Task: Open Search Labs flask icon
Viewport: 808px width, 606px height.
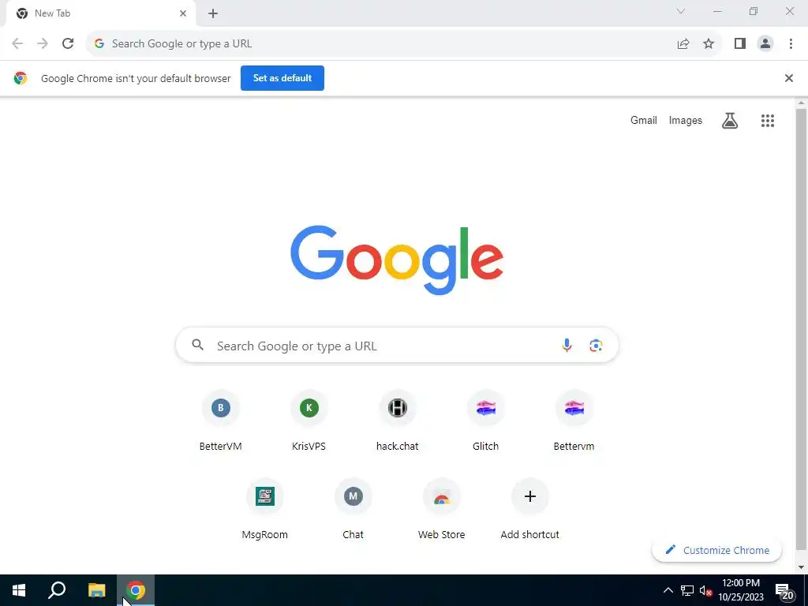Action: 730,121
